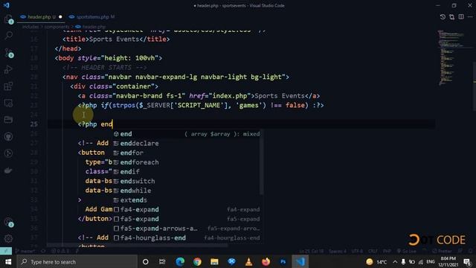476x268 pixels.
Task: Click the 'Type here to search' box
Action: coord(77,261)
